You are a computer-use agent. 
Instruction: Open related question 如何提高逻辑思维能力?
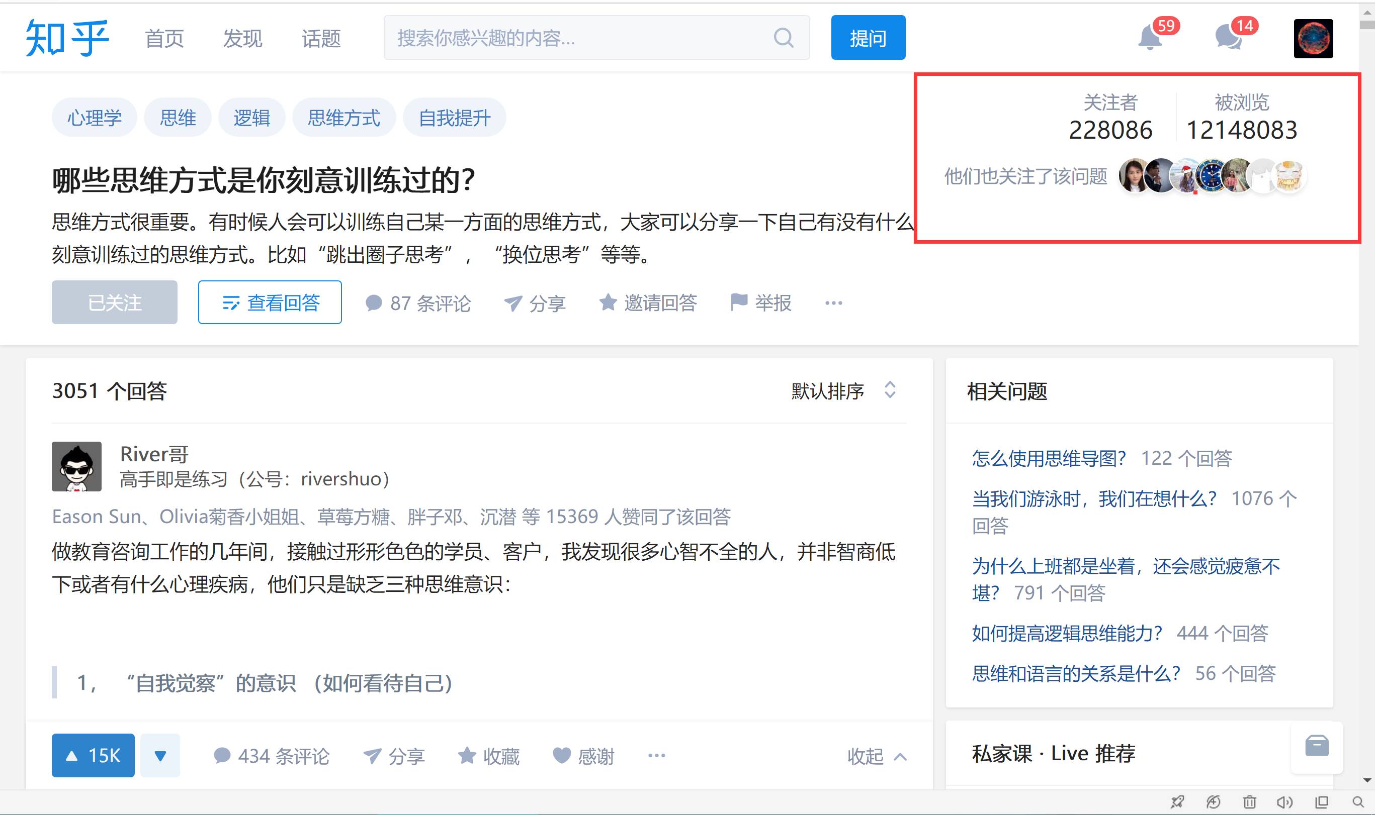(1067, 633)
